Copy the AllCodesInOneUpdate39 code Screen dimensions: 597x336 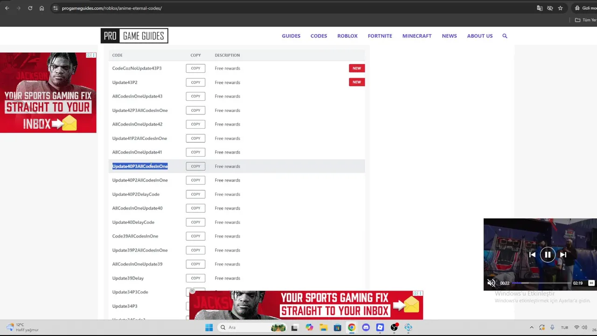pos(195,264)
